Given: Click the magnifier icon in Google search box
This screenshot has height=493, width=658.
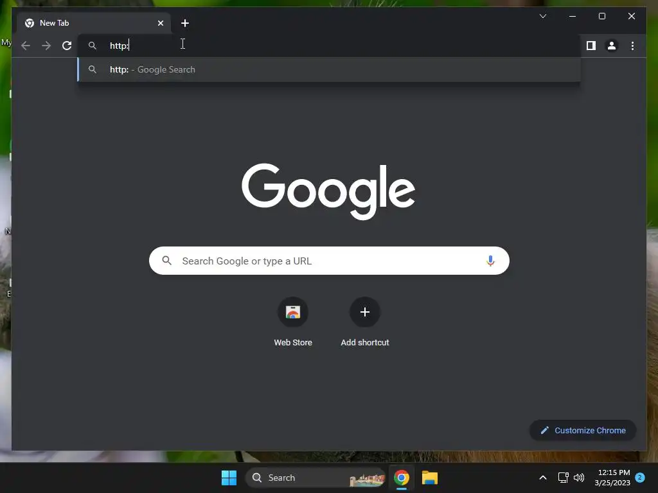Looking at the screenshot, I should 166,261.
